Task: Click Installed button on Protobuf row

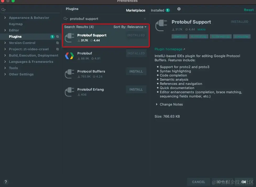Action: (136, 53)
